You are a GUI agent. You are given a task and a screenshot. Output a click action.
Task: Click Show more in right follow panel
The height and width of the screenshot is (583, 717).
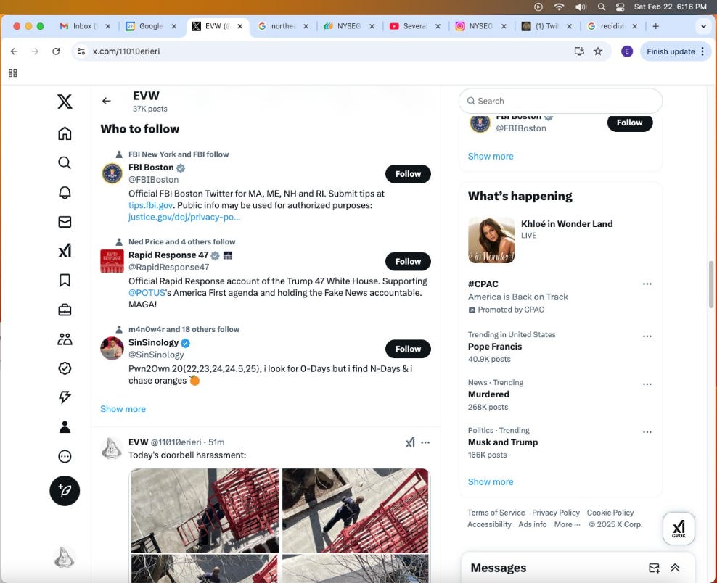tap(491, 156)
